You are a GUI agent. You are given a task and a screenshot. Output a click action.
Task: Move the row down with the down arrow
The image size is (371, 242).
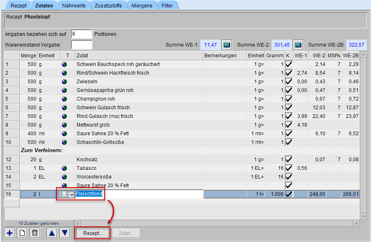coord(65,233)
